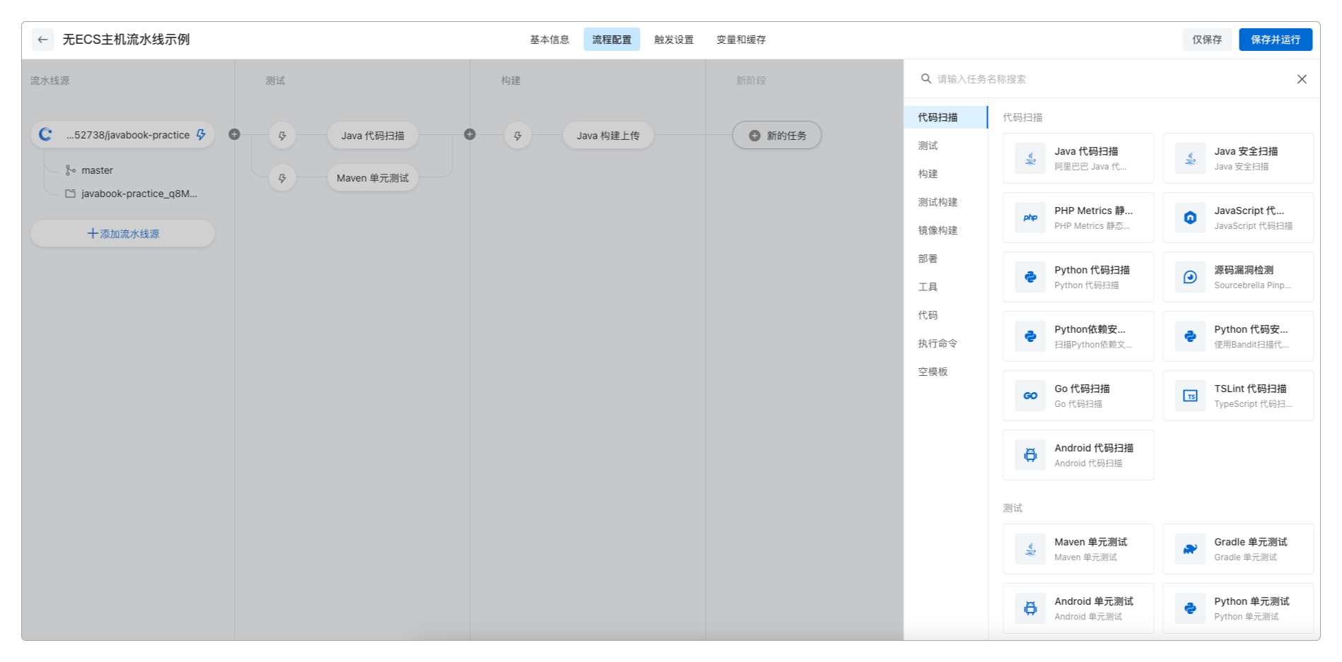Open the Java 构建上传 pipeline task node

point(607,135)
